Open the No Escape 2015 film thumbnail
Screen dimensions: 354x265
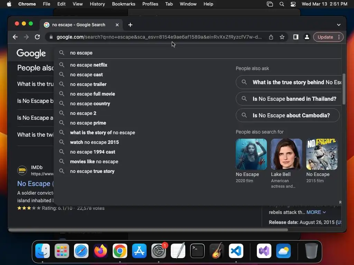tap(322, 154)
